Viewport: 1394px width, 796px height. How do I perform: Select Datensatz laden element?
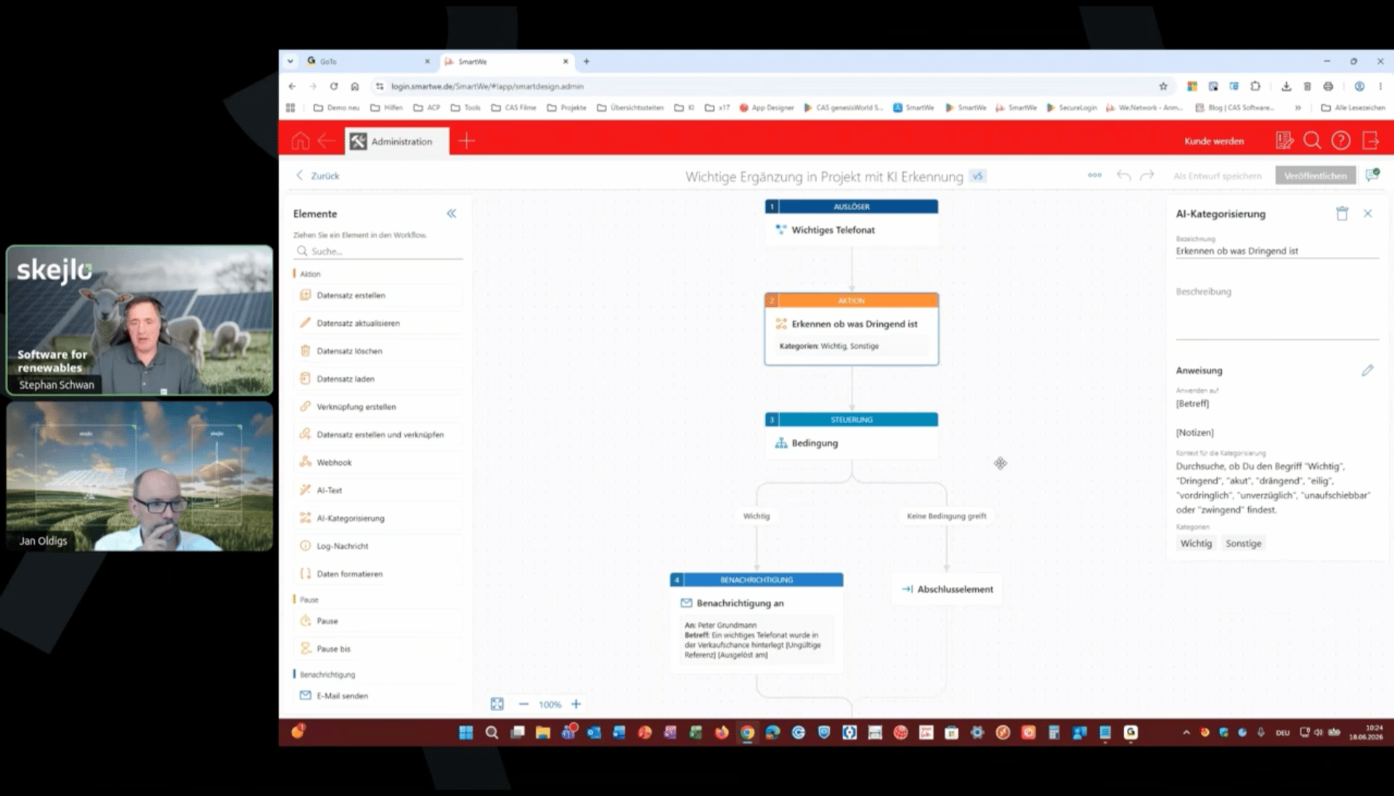[x=378, y=379]
